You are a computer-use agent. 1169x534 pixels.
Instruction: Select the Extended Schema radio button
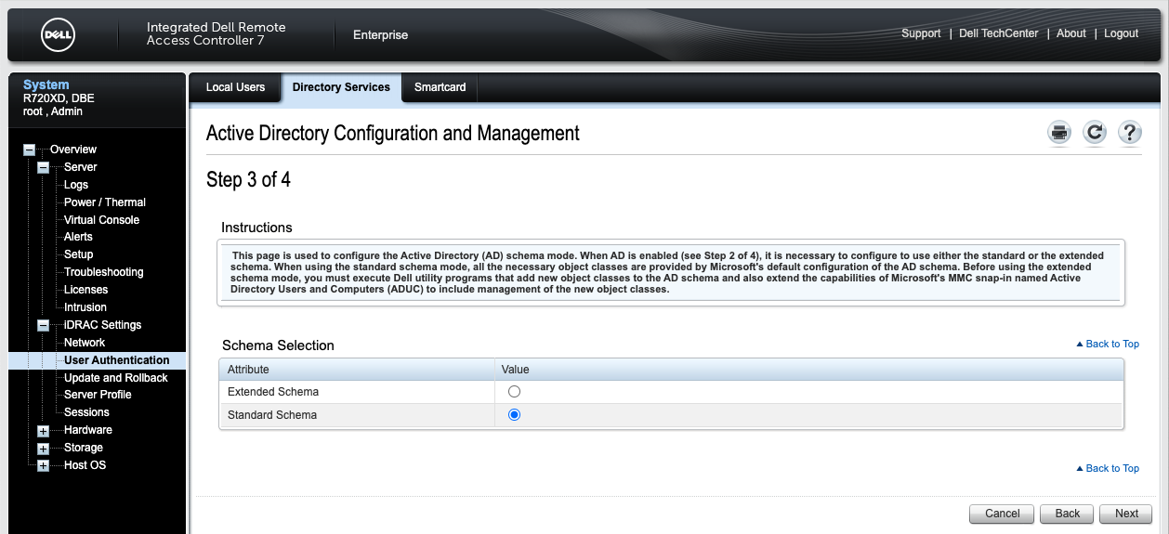coord(514,392)
